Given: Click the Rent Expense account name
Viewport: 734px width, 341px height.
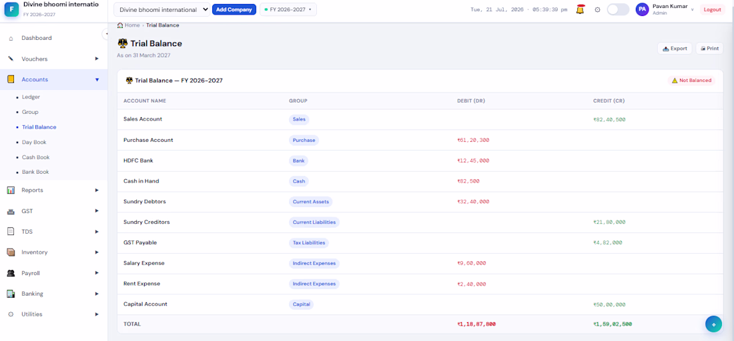Looking at the screenshot, I should pos(142,284).
